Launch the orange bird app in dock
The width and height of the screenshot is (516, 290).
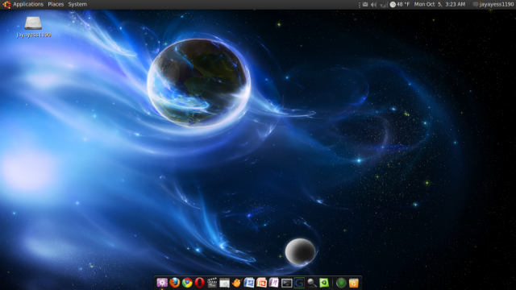pos(236,283)
